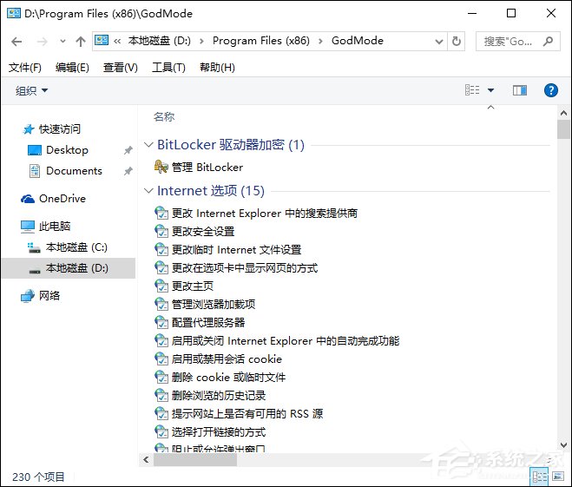Viewport: 572px width, 487px height.
Task: Click the horizontal scrollbar left arrow
Action: pos(147,459)
